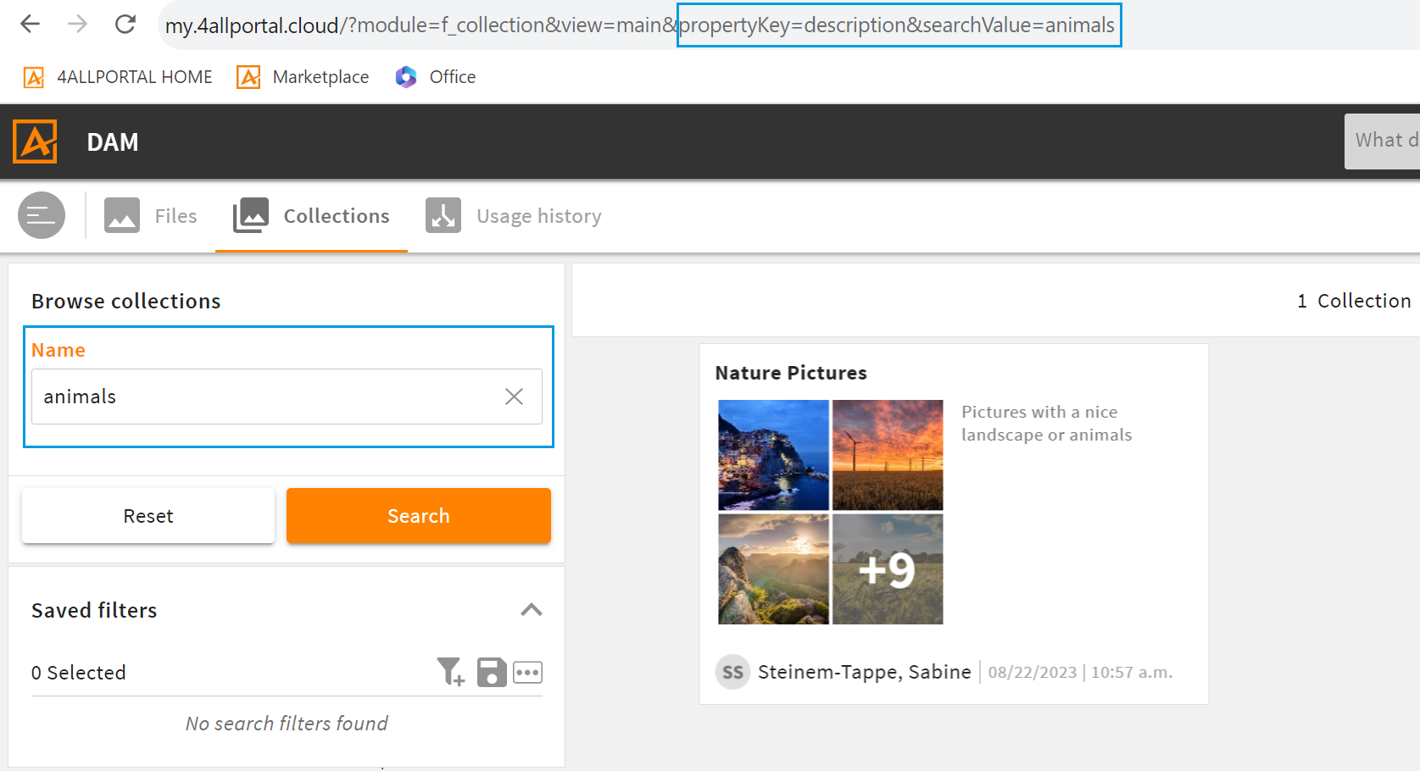This screenshot has height=771, width=1420.
Task: Click the 0 Selected label
Action: point(79,673)
